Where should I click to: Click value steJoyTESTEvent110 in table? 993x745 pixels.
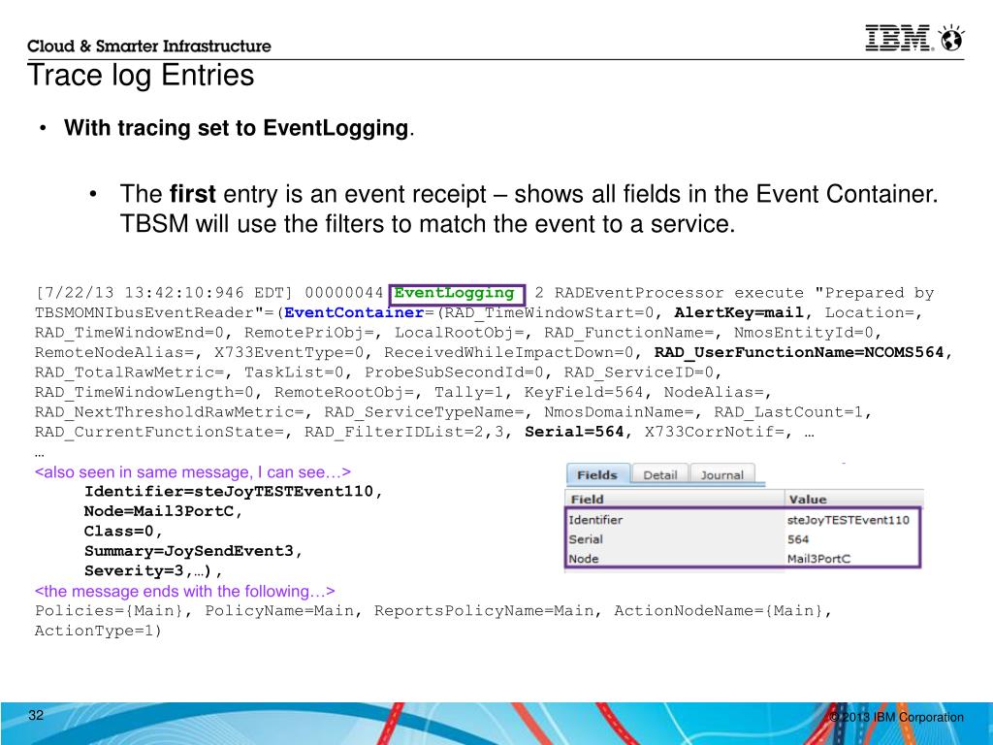point(848,520)
